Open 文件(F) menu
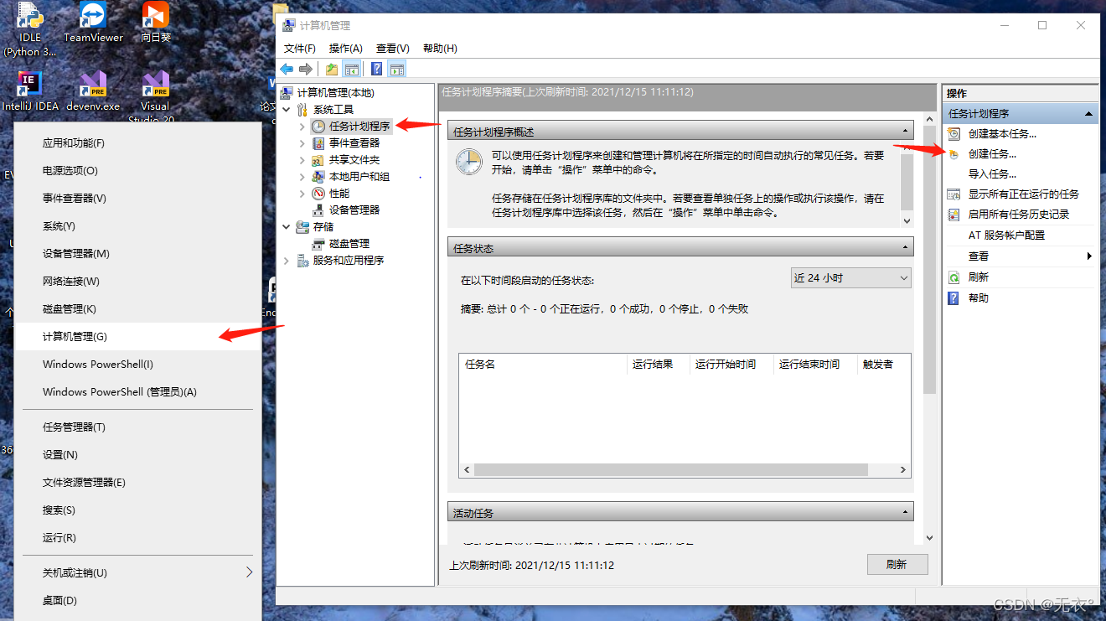The image size is (1106, 621). [300, 48]
